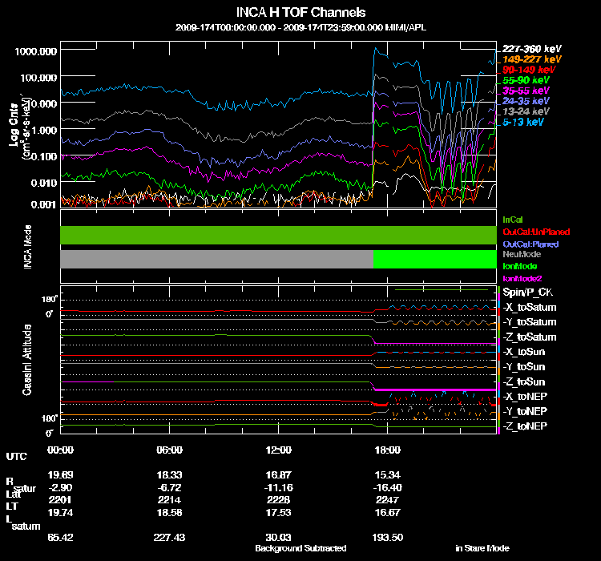Screen dimensions: 601x561
Task: Select the 24-35 keV legend entry
Action: click(x=526, y=101)
